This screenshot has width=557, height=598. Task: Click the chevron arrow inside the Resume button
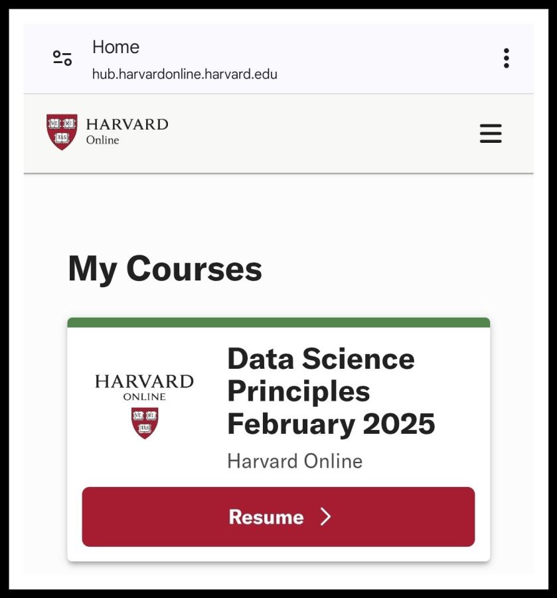(325, 517)
